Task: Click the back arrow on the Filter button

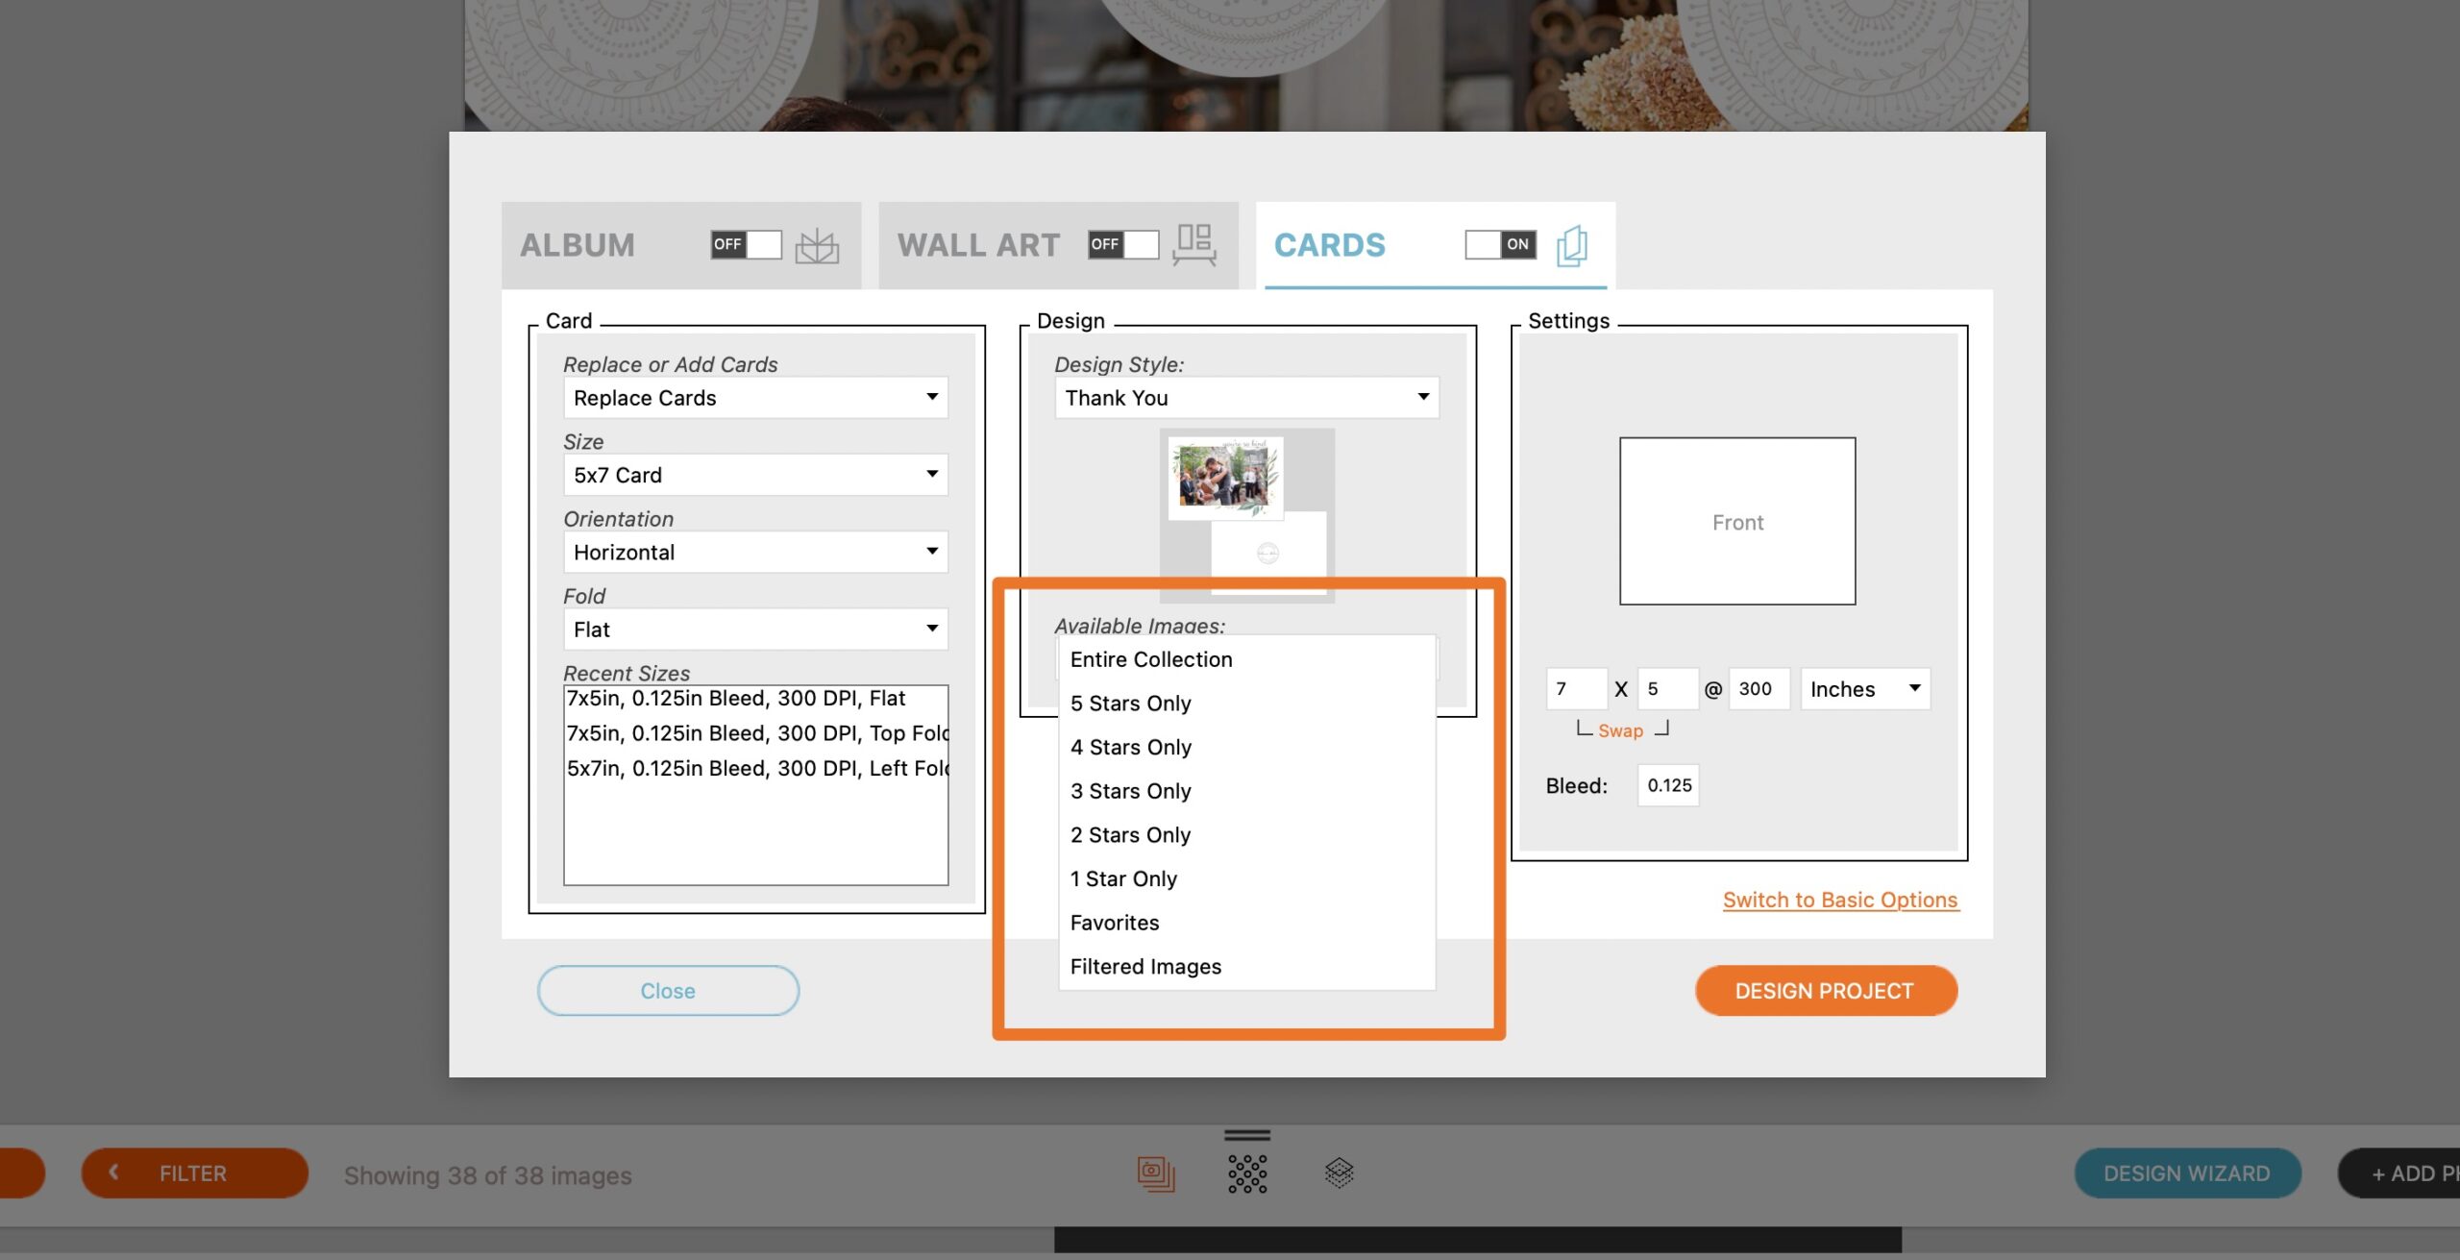Action: pos(114,1172)
